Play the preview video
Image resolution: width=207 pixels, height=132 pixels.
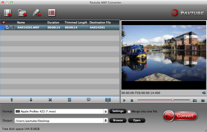(124, 100)
